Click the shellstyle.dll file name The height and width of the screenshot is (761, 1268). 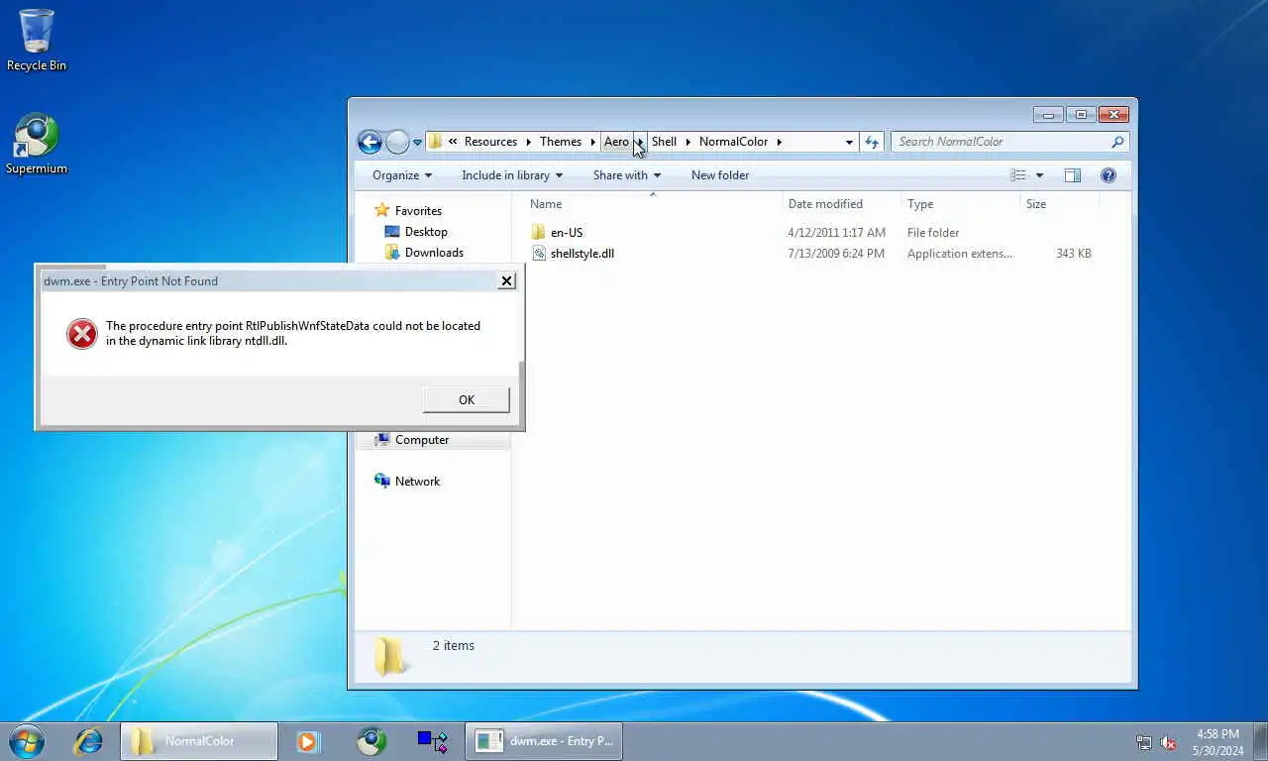tap(582, 254)
